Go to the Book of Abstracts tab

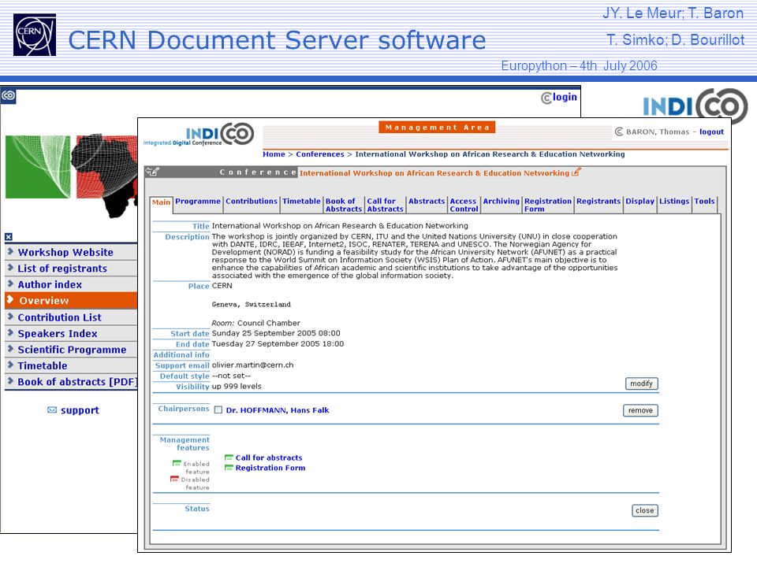coord(343,205)
